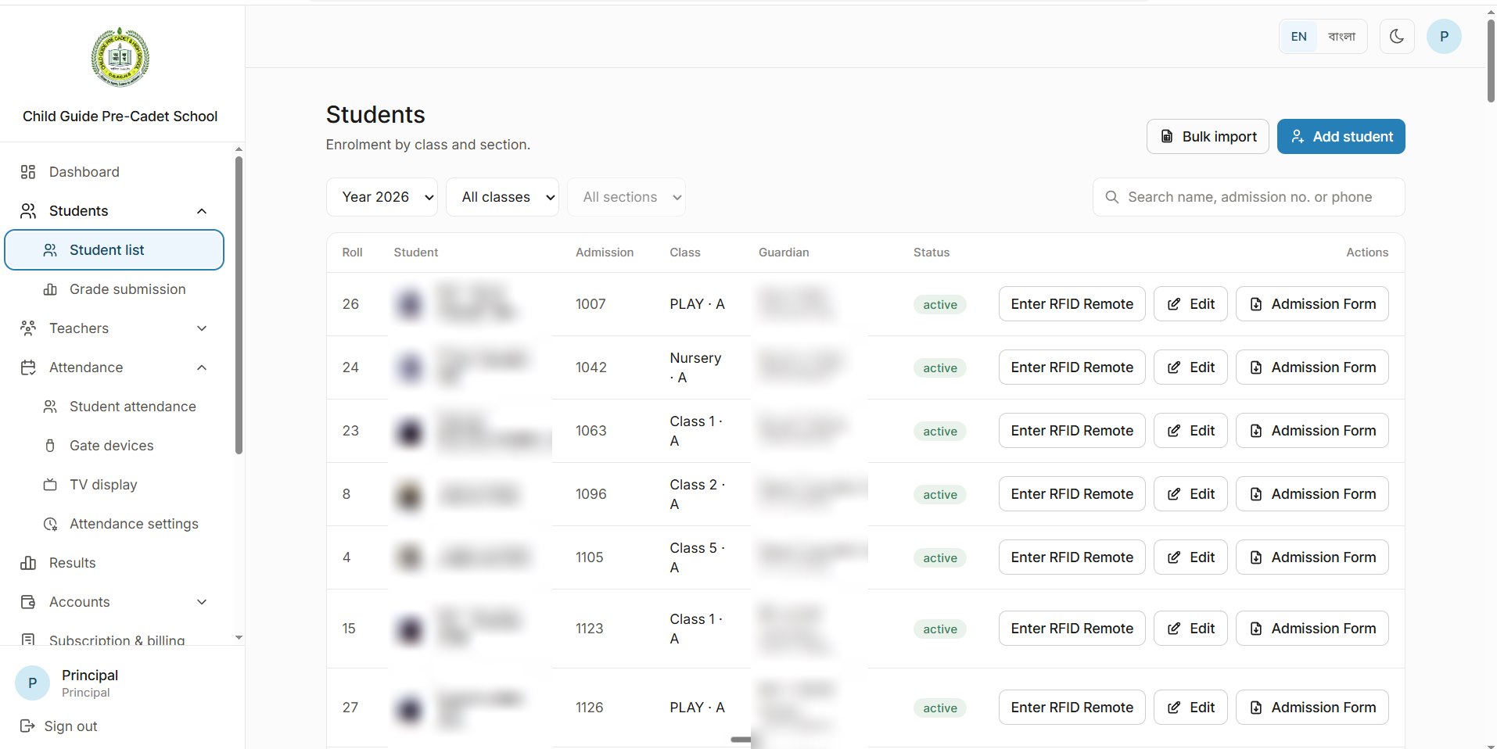The height and width of the screenshot is (749, 1497).
Task: Click Edit pencil icon for admission 1007
Action: click(1174, 304)
